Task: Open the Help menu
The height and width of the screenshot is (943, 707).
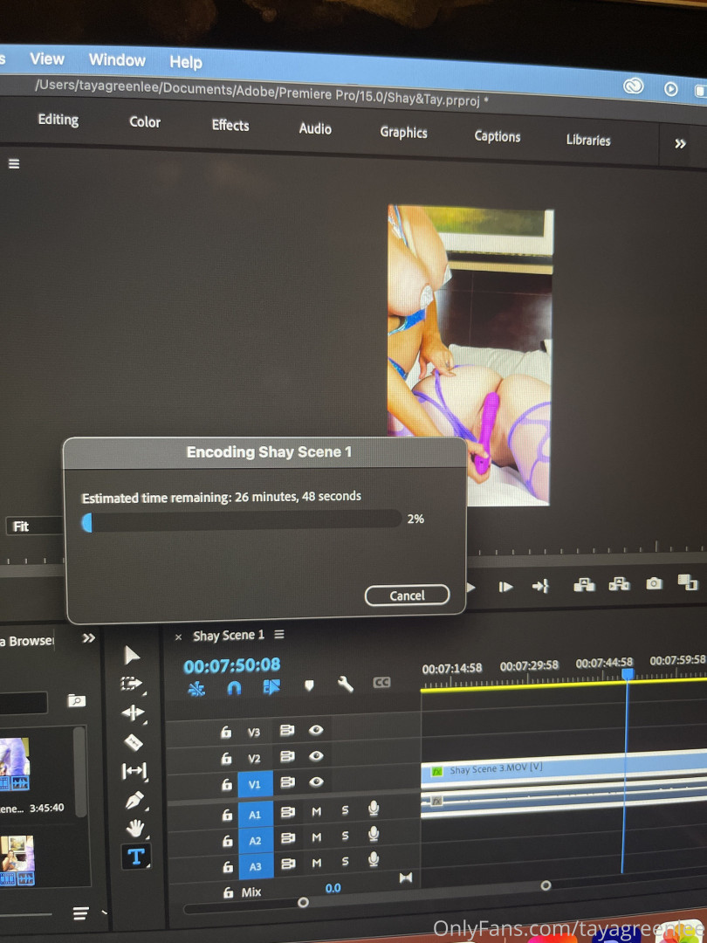Action: pos(186,62)
